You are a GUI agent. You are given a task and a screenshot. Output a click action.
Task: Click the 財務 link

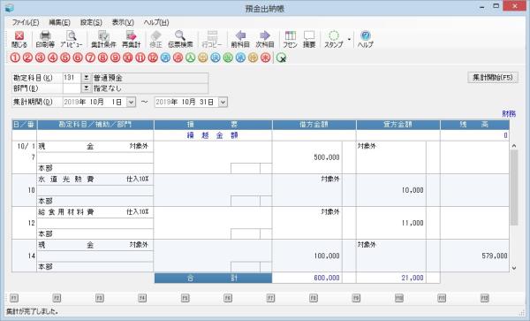[x=509, y=114]
